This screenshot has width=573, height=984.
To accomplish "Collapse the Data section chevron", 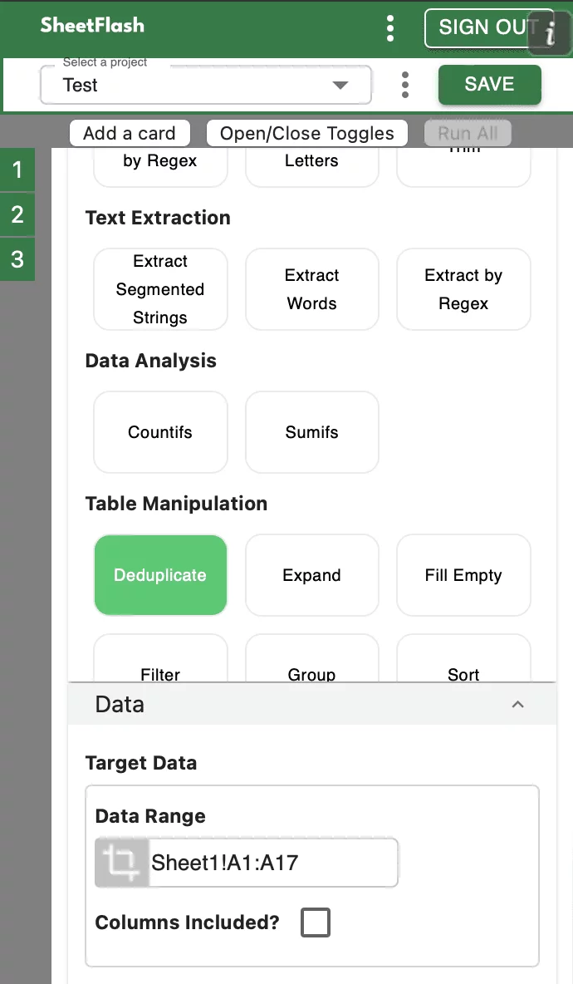I will click(x=517, y=705).
